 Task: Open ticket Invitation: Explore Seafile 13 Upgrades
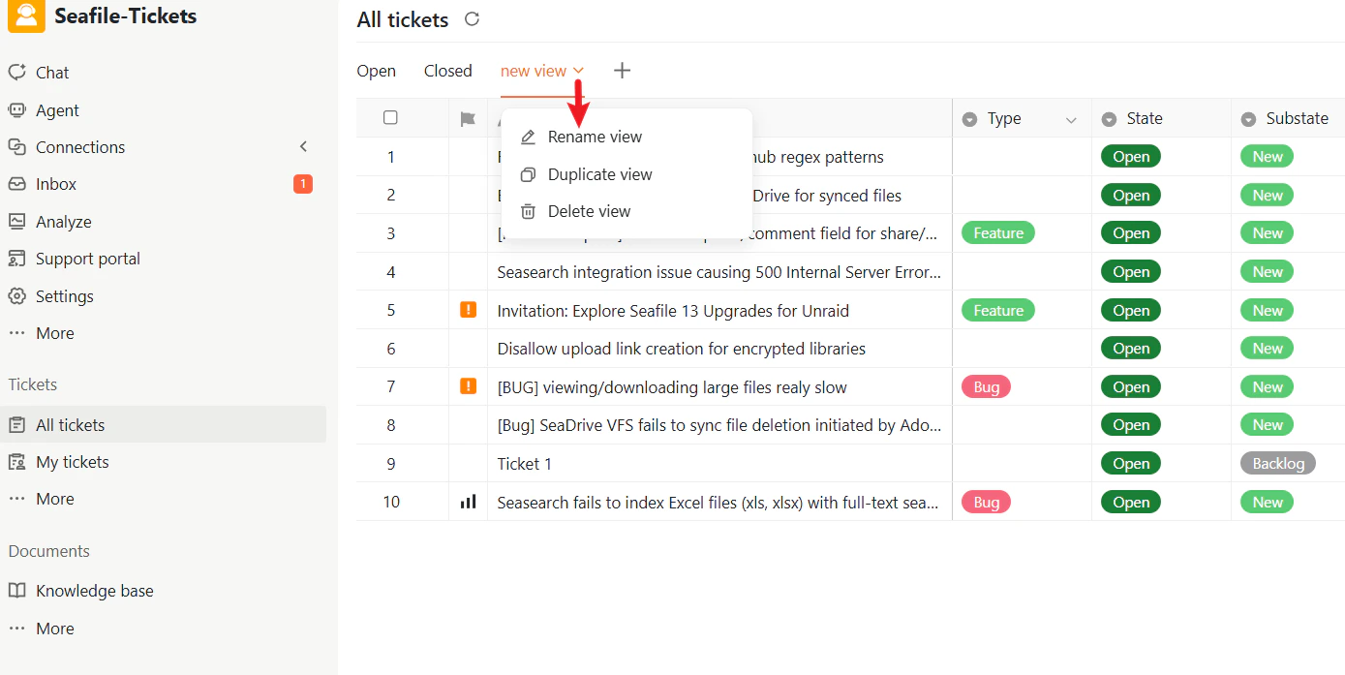[x=673, y=311]
